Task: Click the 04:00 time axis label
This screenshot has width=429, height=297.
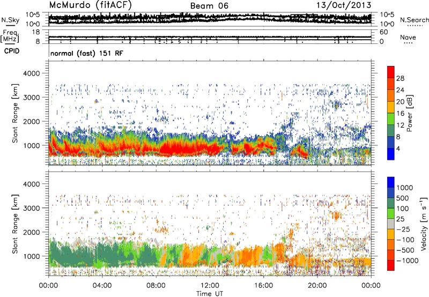Action: [x=102, y=286]
